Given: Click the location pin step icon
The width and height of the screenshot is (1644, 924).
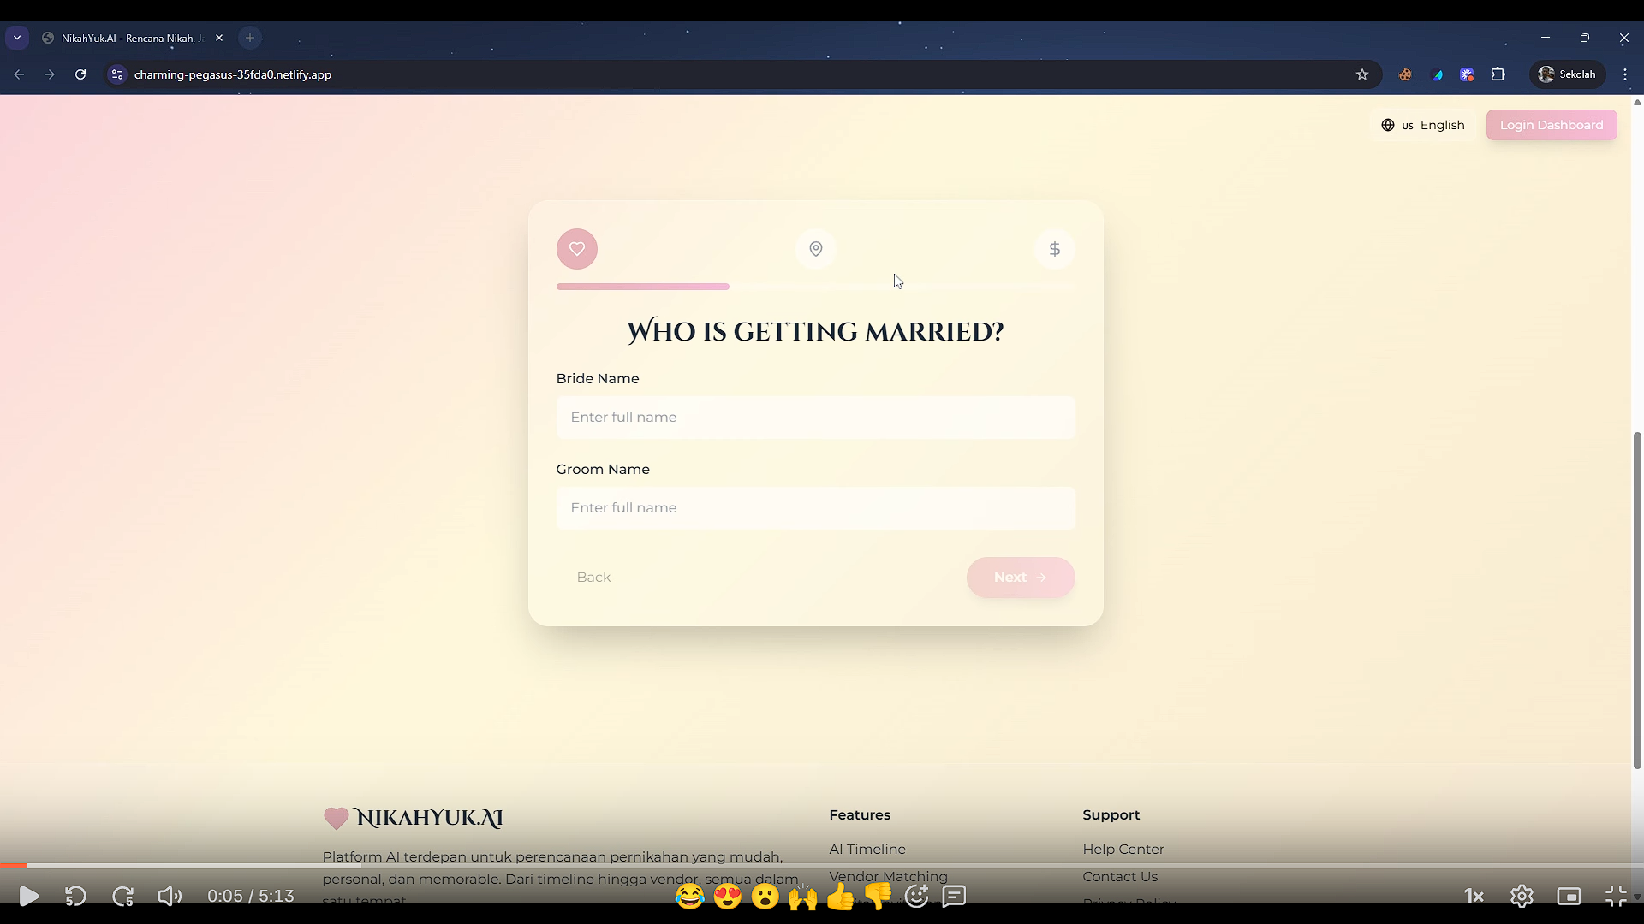Looking at the screenshot, I should coord(815,249).
